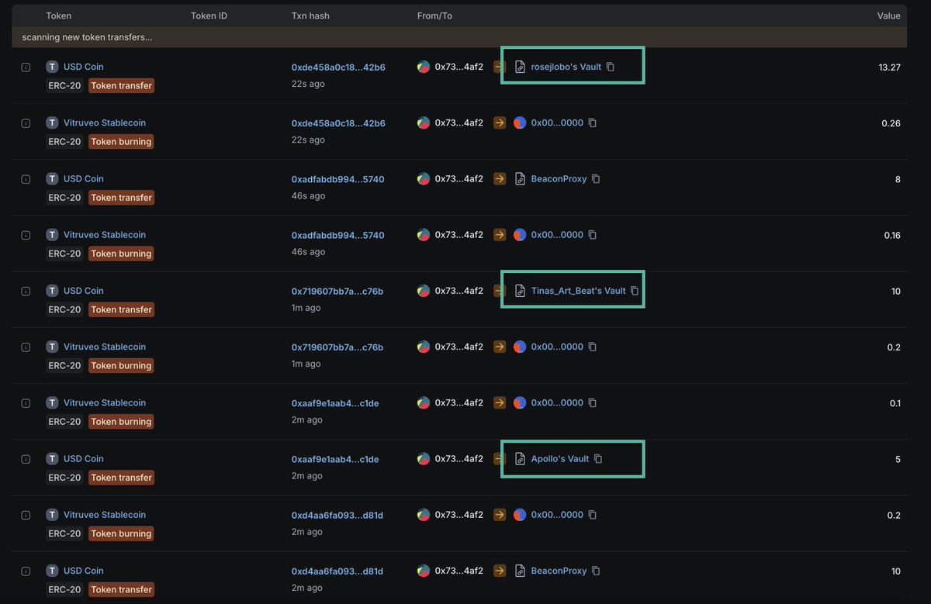Copy rosejlobo's Vault address
This screenshot has height=604, width=931.
click(x=611, y=67)
